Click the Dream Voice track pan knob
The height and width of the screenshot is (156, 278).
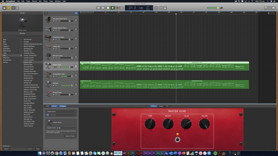click(76, 66)
